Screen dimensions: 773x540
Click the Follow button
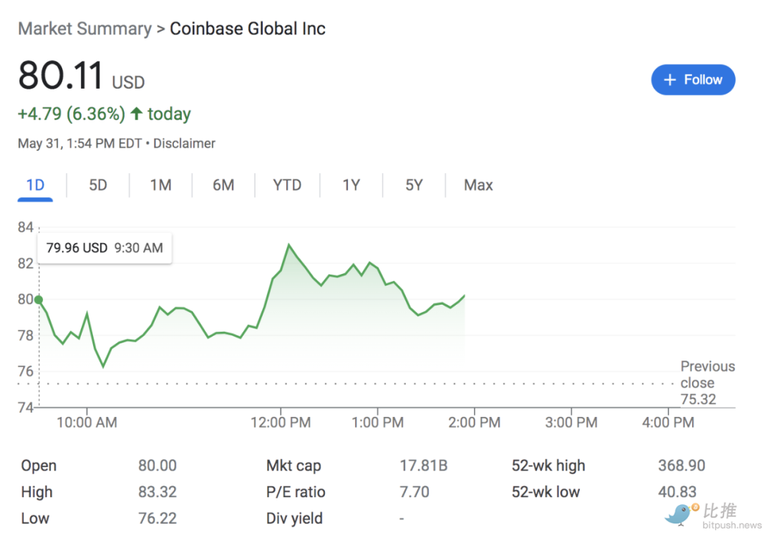pyautogui.click(x=693, y=80)
